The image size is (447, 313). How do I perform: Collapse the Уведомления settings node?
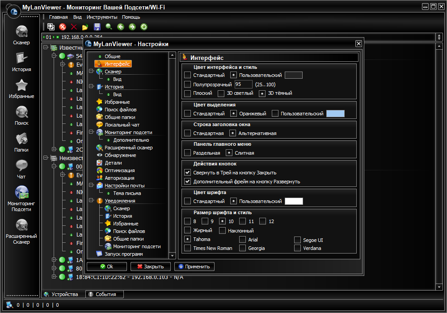(91, 200)
